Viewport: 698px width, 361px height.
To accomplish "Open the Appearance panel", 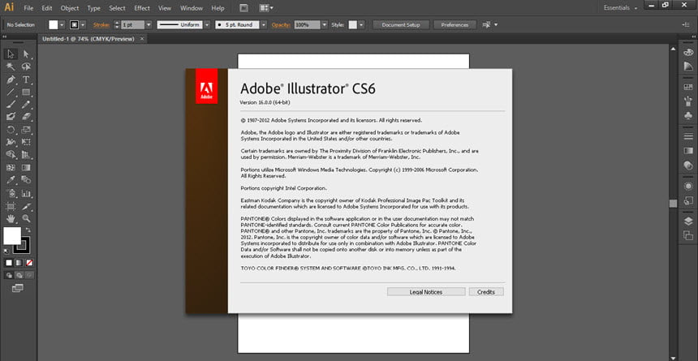I will tap(688, 186).
